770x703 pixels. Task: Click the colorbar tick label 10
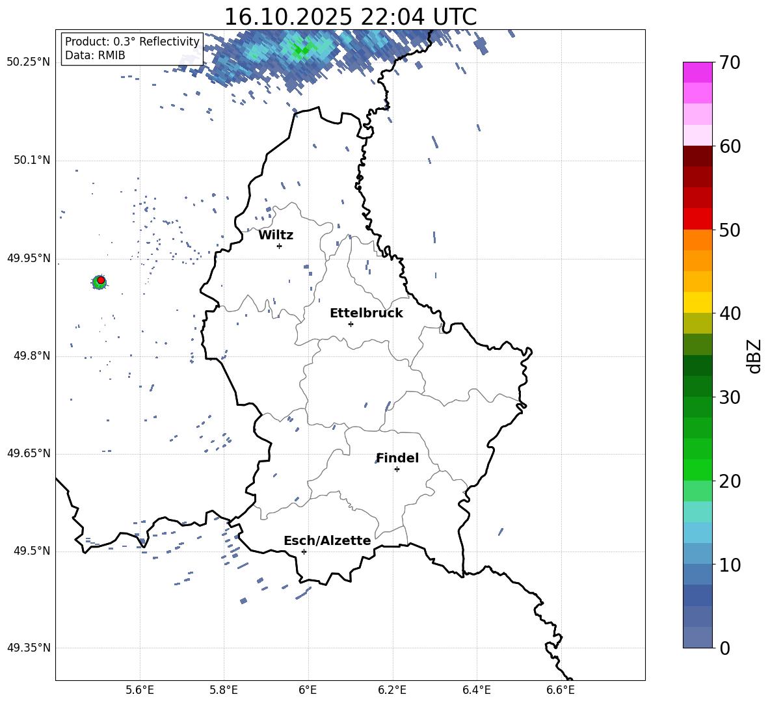pos(730,564)
